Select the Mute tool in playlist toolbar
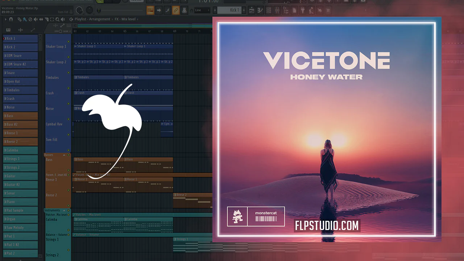Viewport: 464px width, 261px height. [x=36, y=19]
